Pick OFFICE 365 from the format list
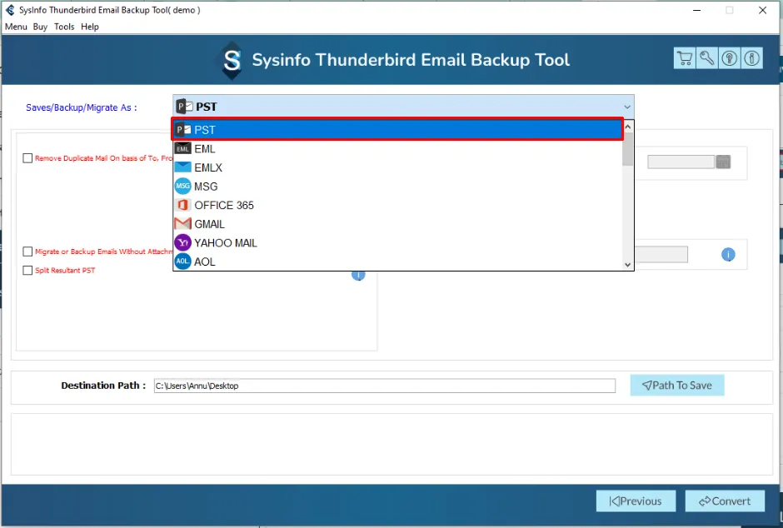 pos(397,205)
